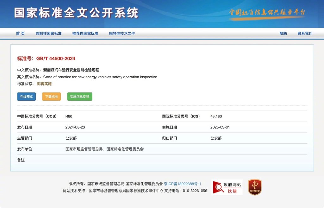Go to 推荐性国家标准 section
Image resolution: width=324 pixels, height=208 pixels.
pyautogui.click(x=85, y=34)
